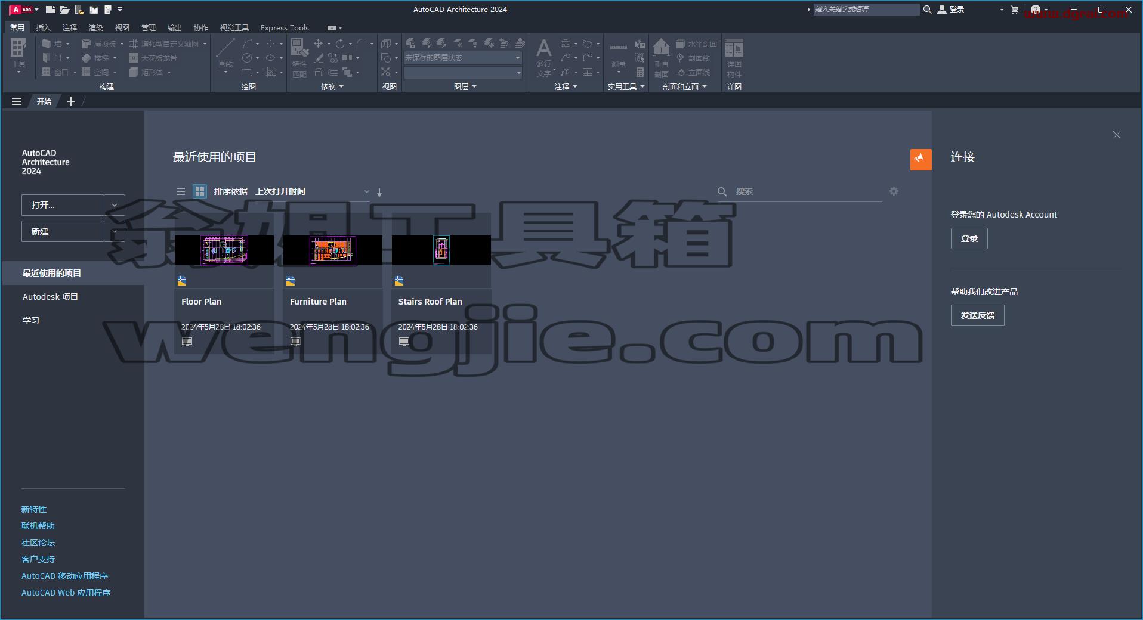Open the hamburger menu beside 开始 tab
The height and width of the screenshot is (620, 1143).
click(17, 101)
